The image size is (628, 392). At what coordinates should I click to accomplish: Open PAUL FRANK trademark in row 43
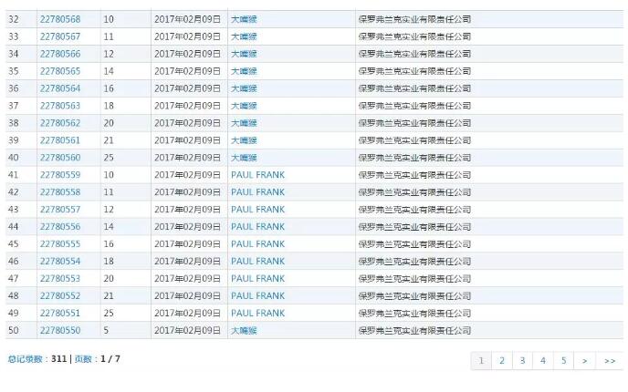click(x=258, y=209)
